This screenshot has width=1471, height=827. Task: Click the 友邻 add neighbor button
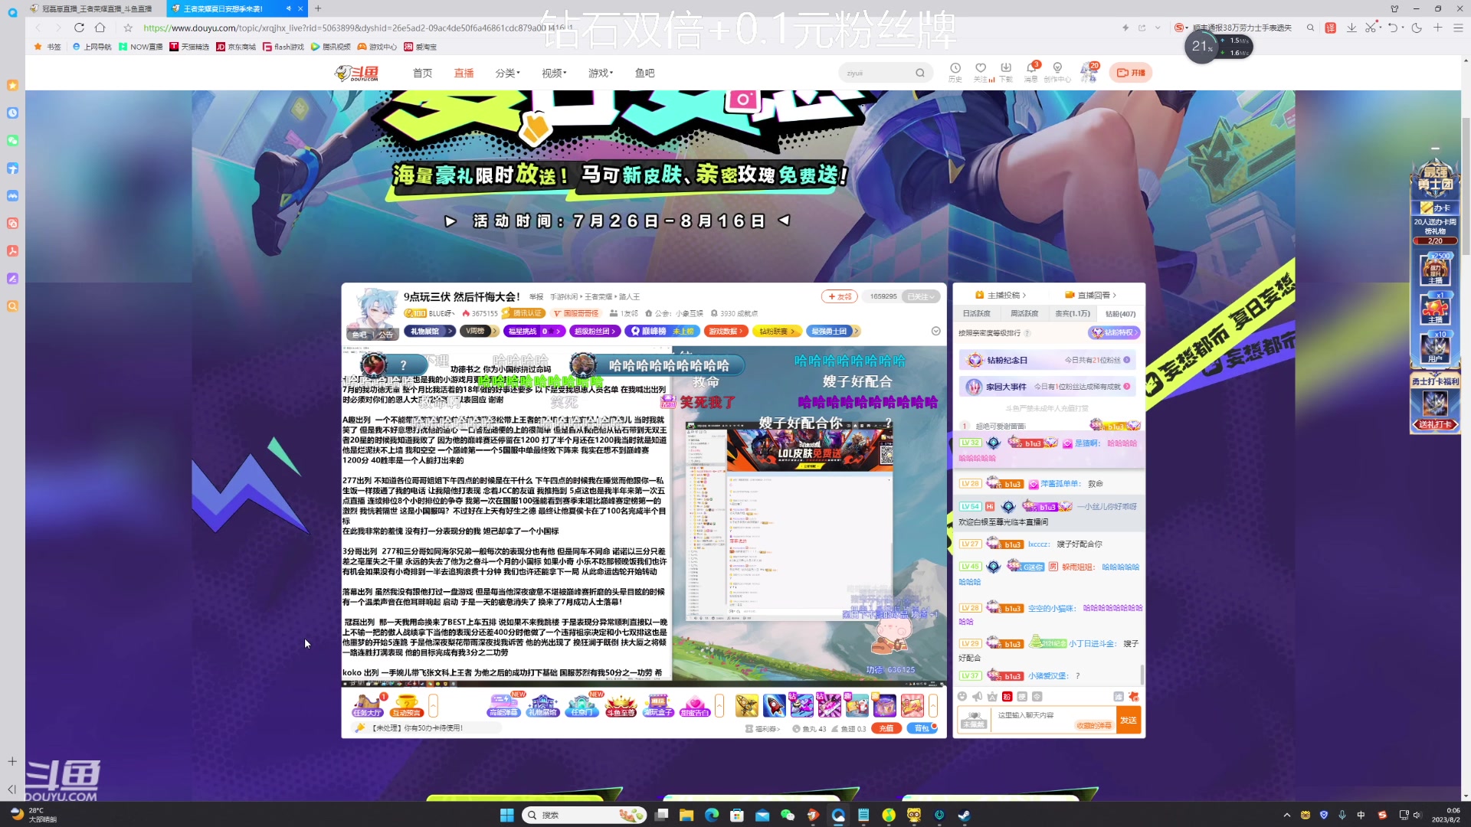pyautogui.click(x=840, y=296)
